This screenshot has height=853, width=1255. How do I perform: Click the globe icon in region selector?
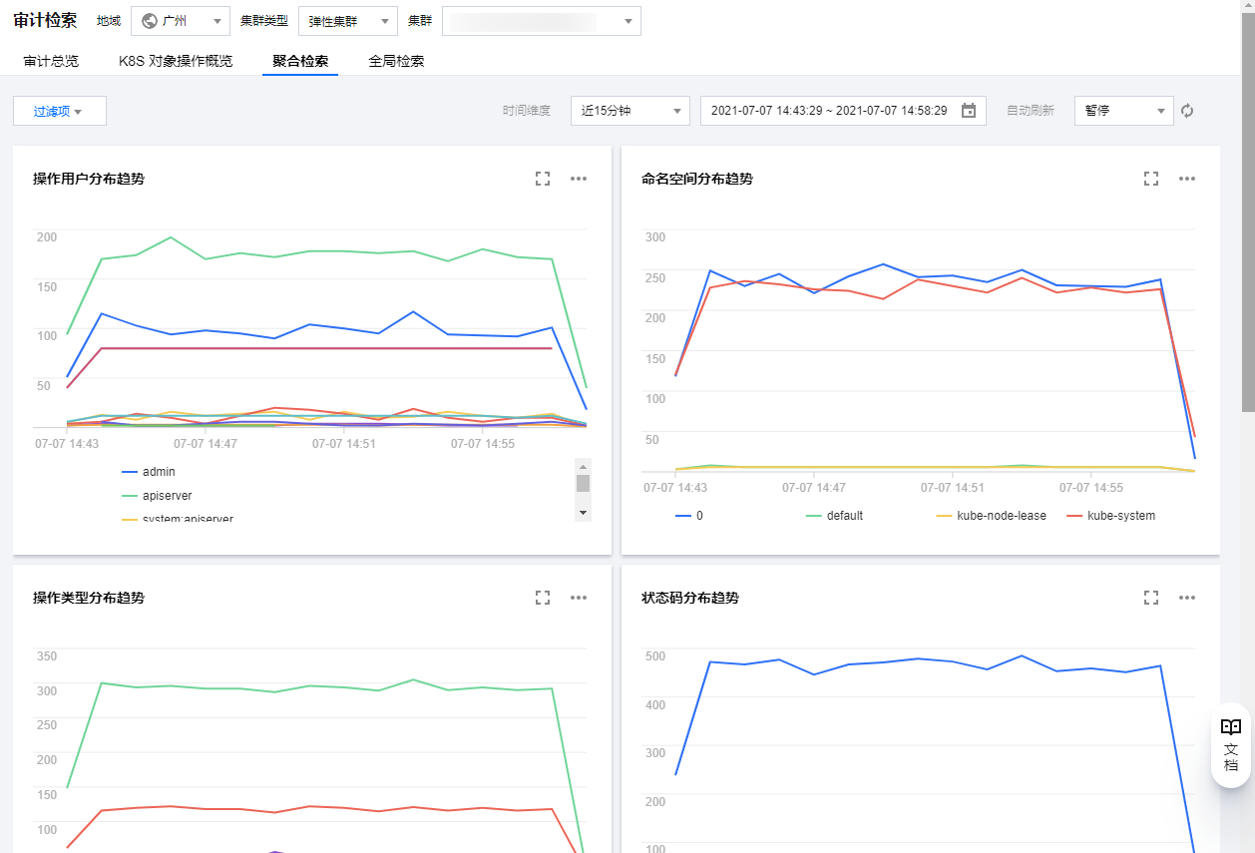[x=150, y=21]
